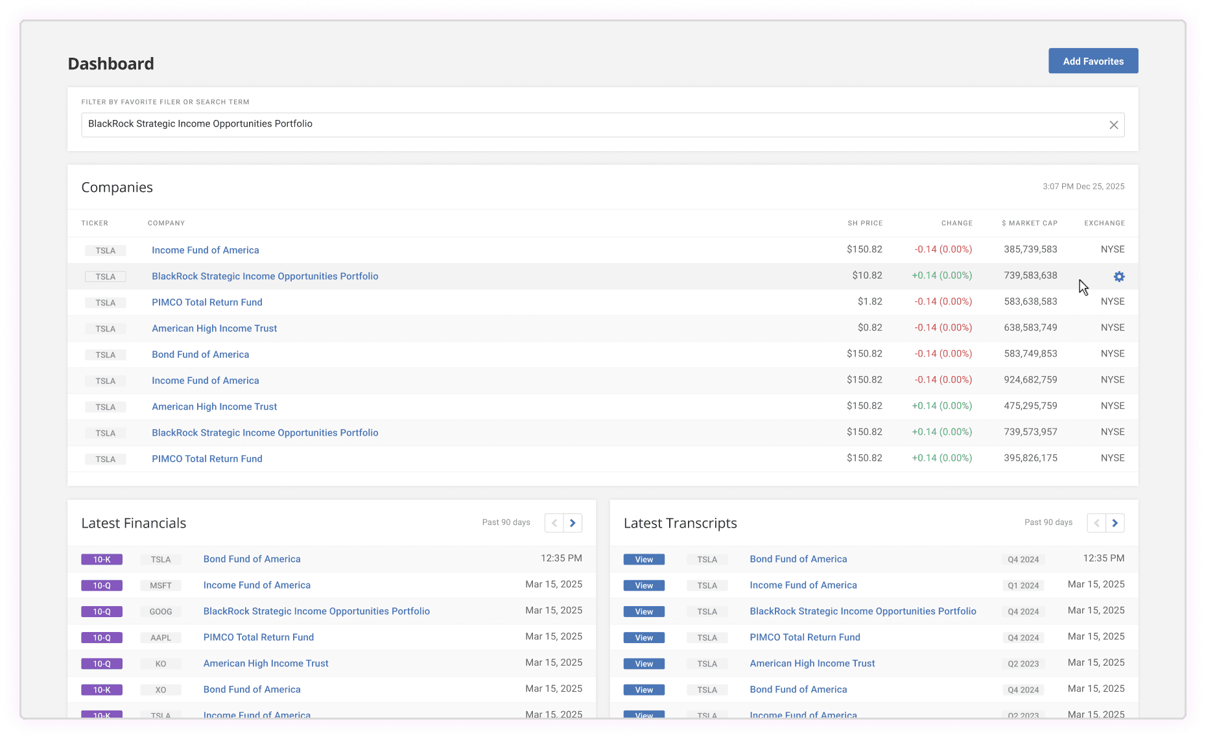1206x739 pixels.
Task: Sort by the Change column header
Action: click(x=957, y=223)
